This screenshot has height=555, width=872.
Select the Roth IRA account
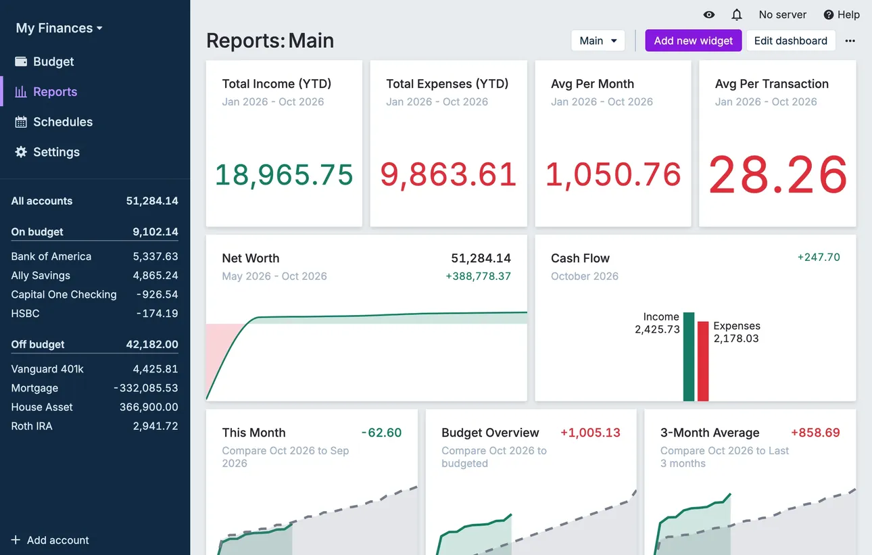point(95,426)
